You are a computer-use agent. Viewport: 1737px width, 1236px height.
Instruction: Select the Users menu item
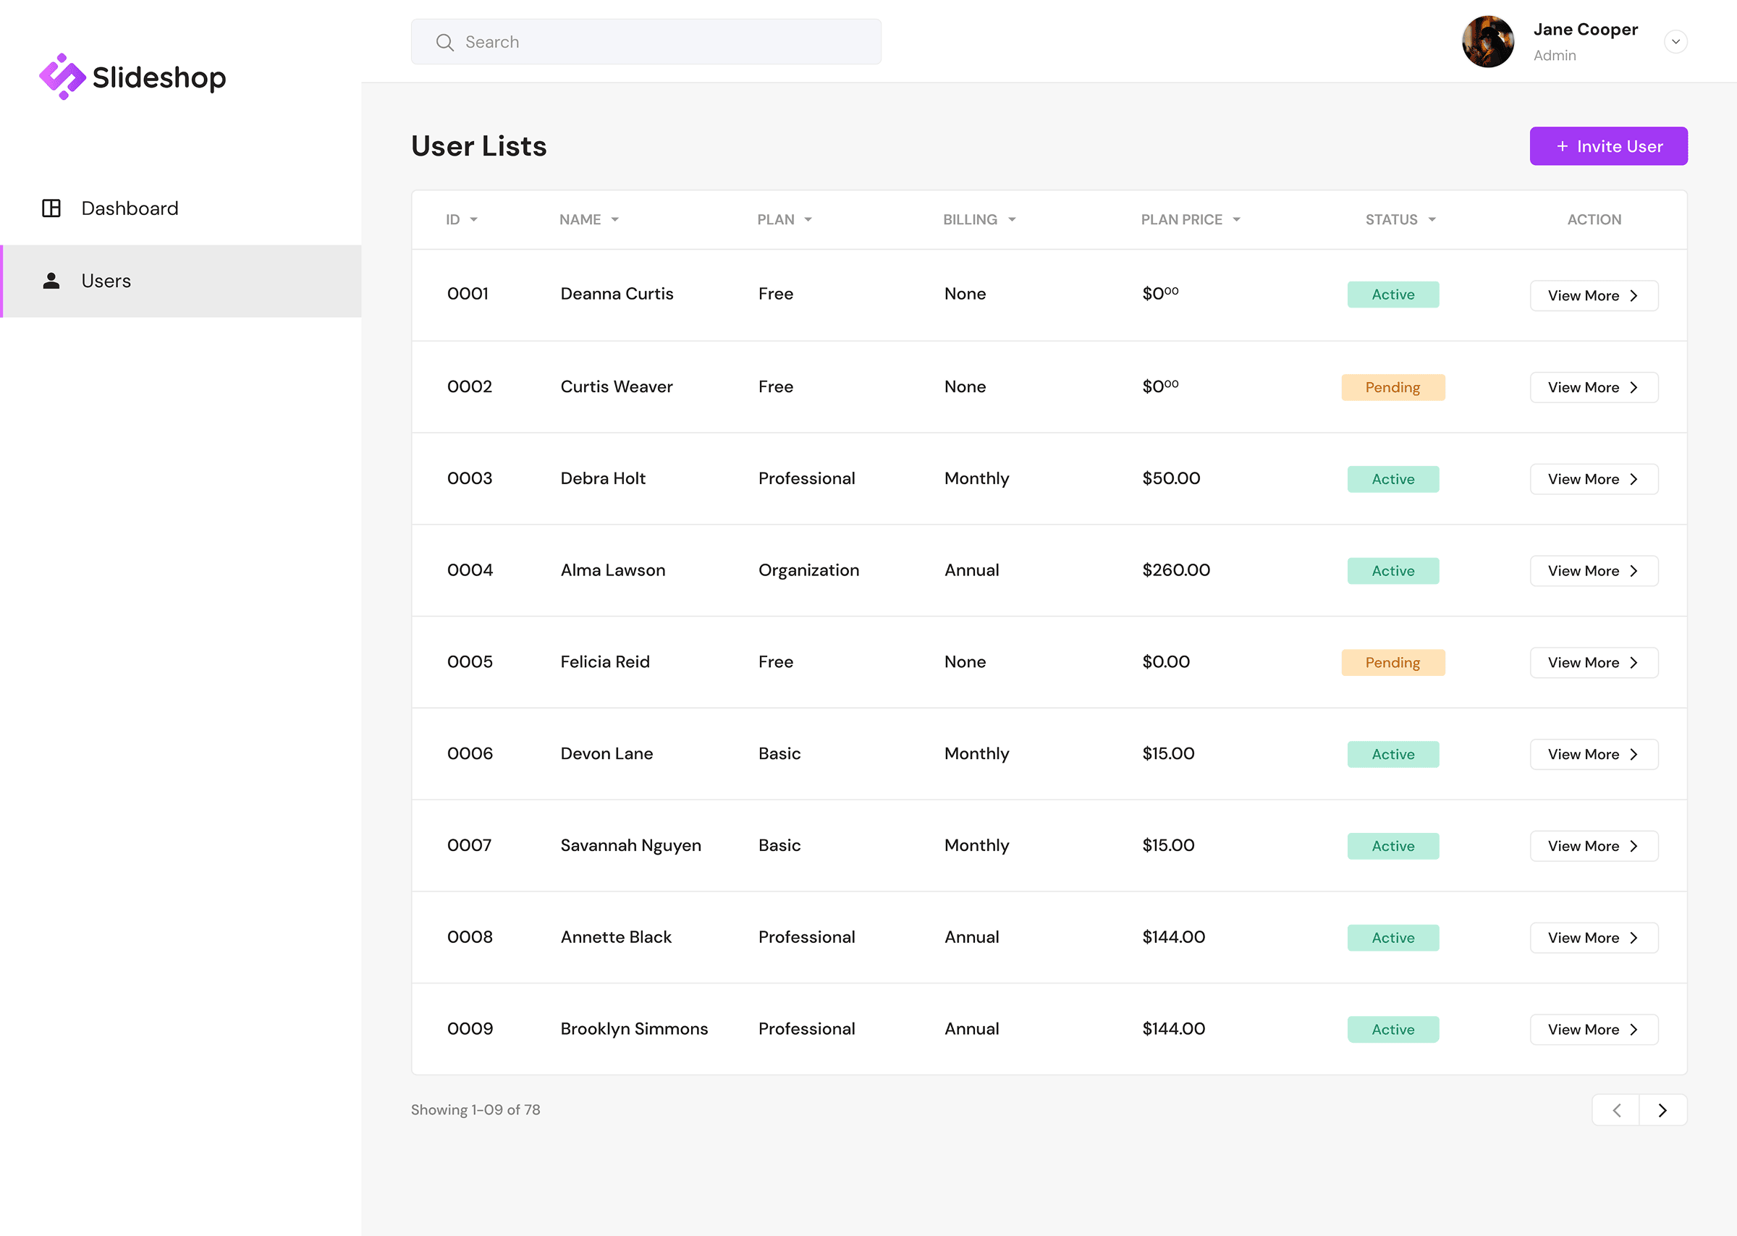pyautogui.click(x=106, y=281)
